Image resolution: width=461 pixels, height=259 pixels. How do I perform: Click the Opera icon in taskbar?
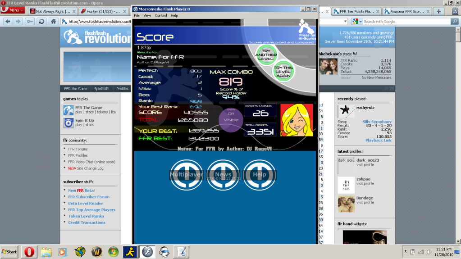(x=29, y=251)
